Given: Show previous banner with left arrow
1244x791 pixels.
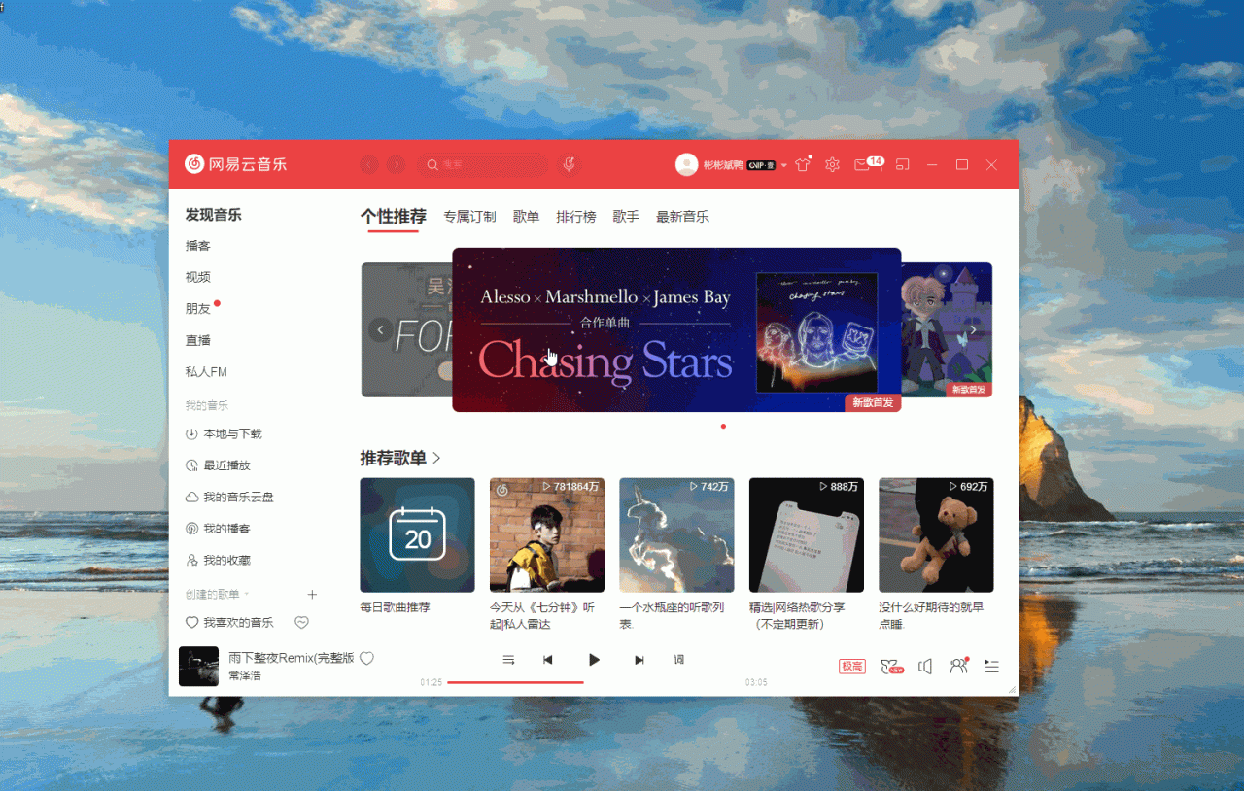Looking at the screenshot, I should tap(381, 330).
